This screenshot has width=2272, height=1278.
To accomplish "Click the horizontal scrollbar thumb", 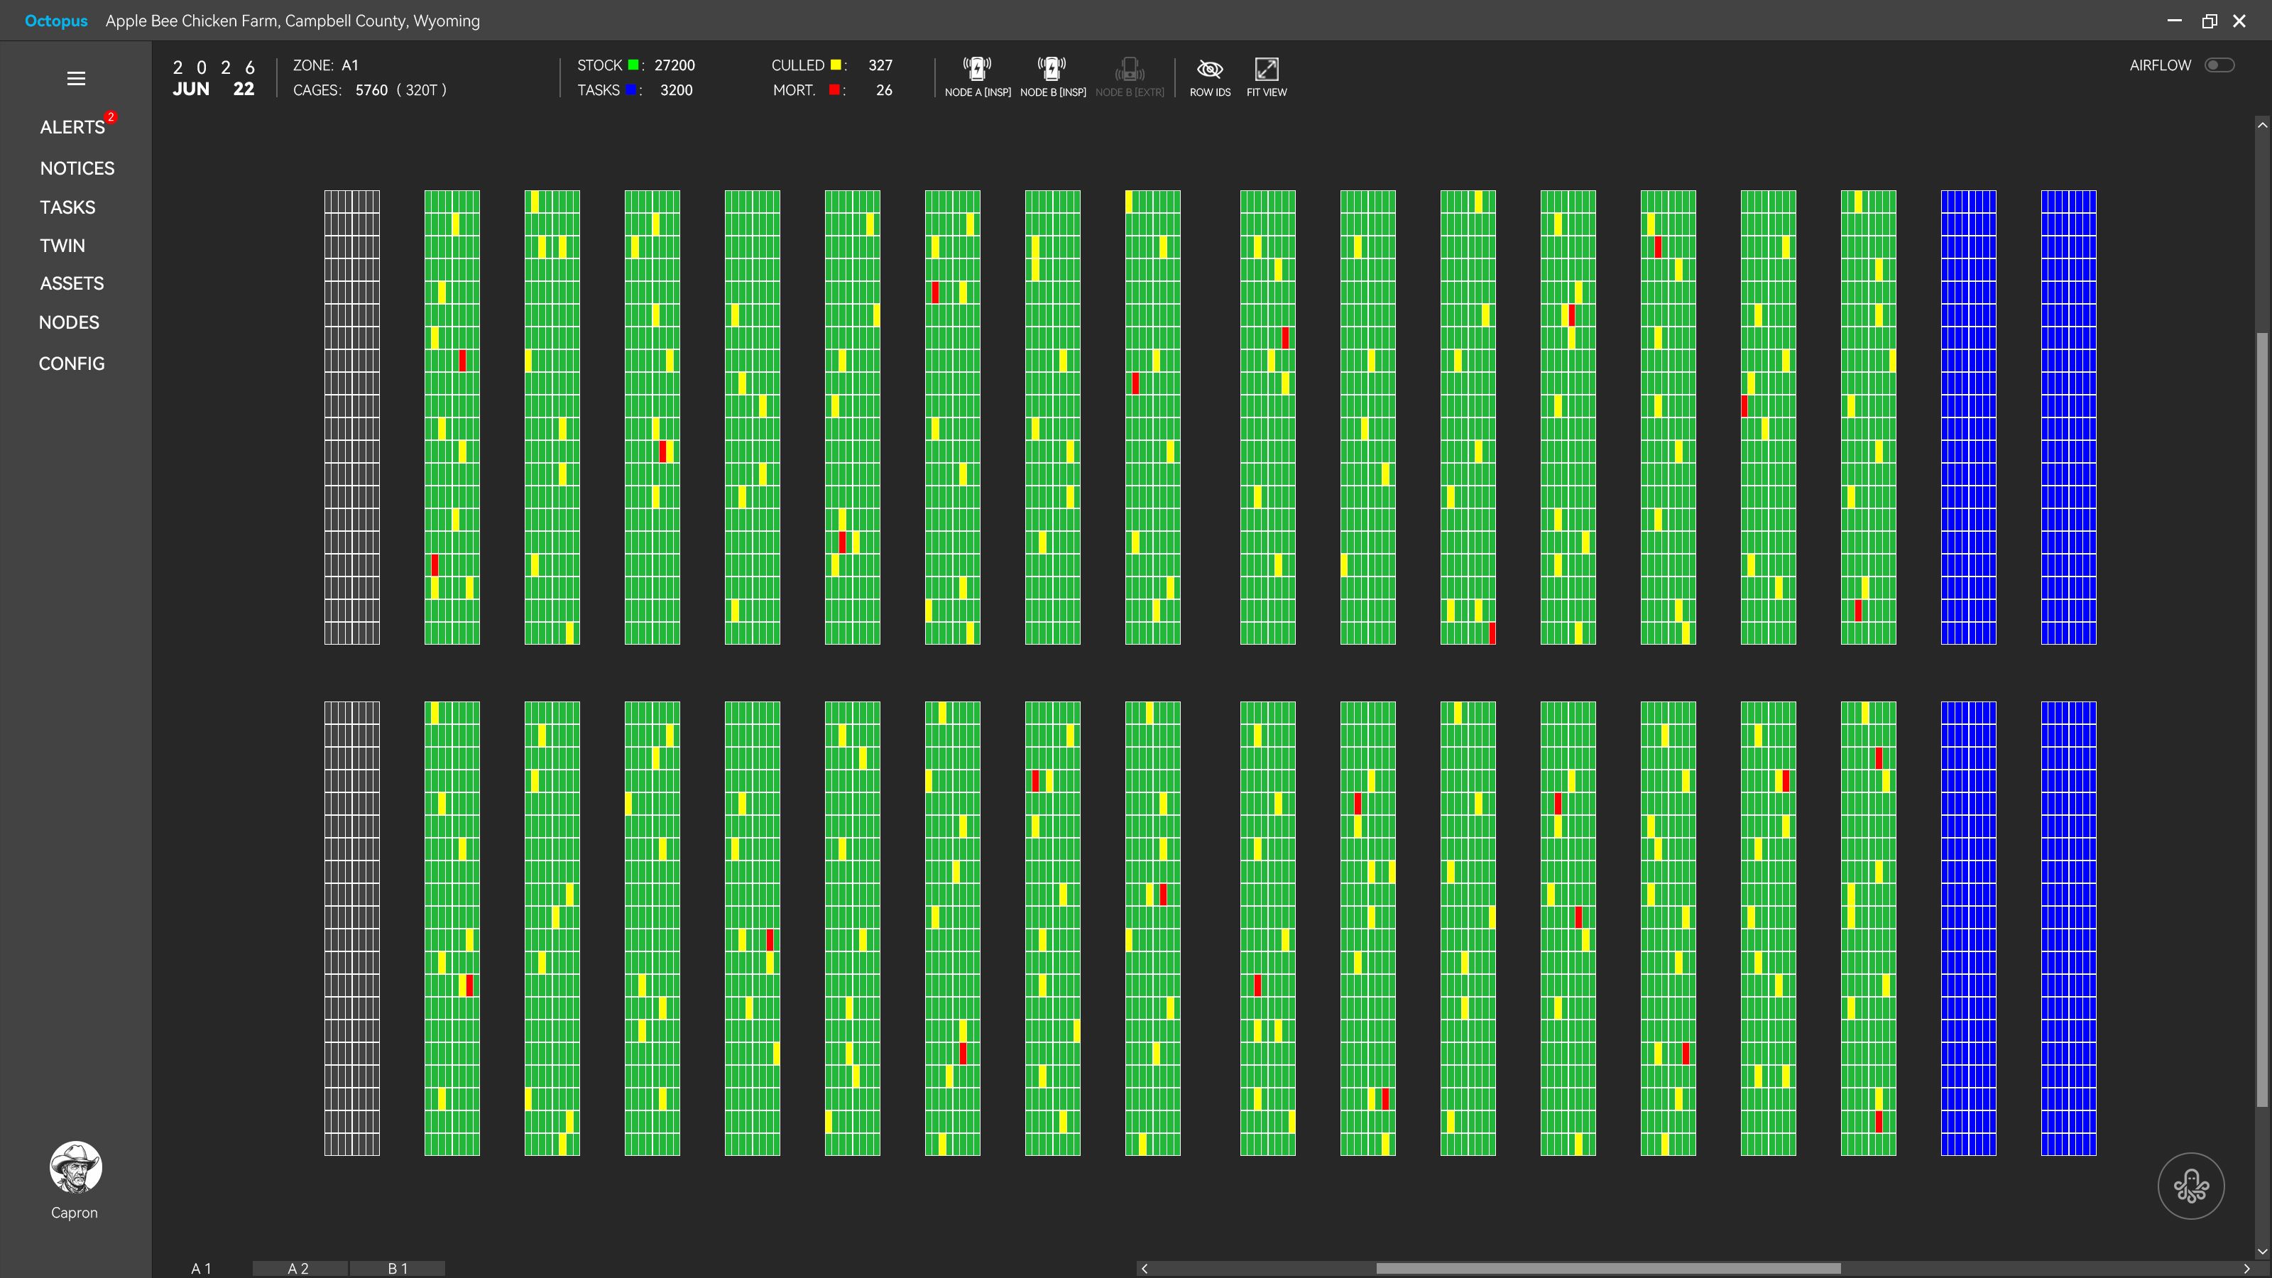I will click(1608, 1268).
